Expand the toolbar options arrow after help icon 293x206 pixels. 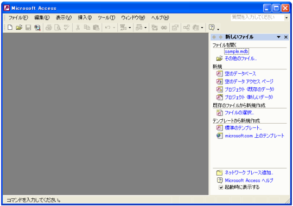tap(218, 28)
